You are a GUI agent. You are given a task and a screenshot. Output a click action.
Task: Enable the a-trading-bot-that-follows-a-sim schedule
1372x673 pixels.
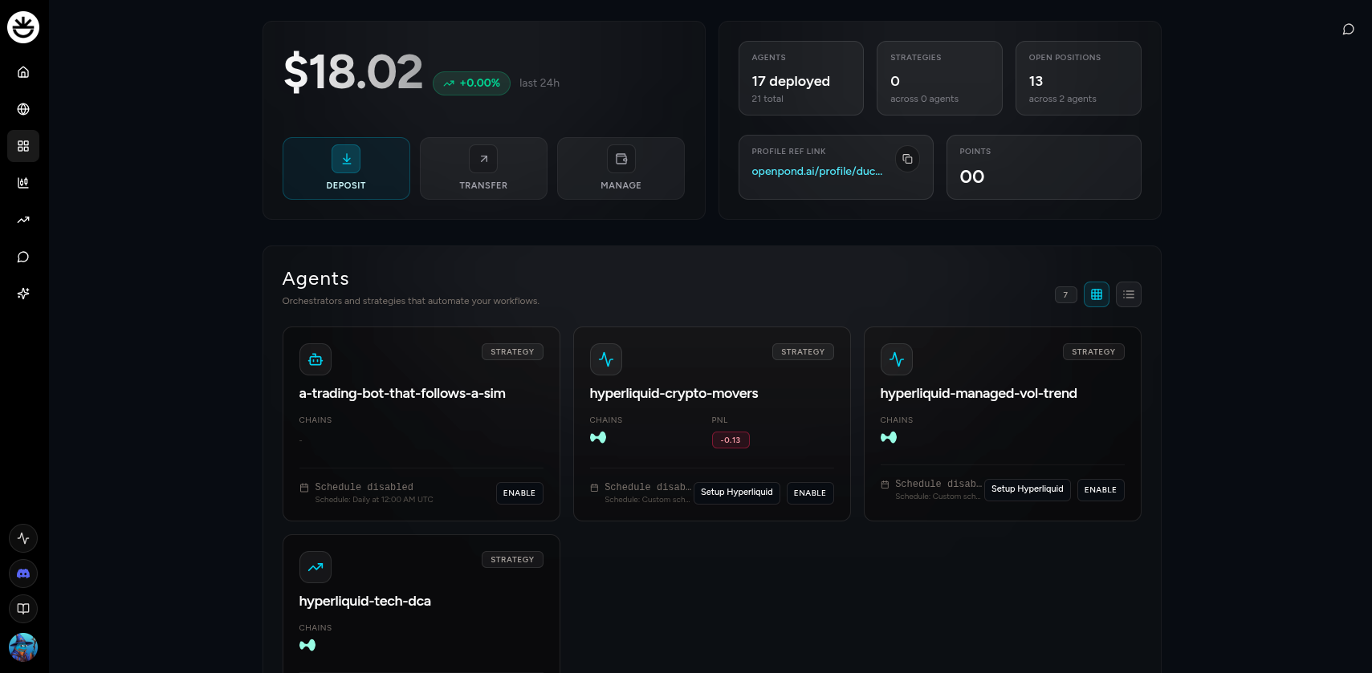point(519,493)
